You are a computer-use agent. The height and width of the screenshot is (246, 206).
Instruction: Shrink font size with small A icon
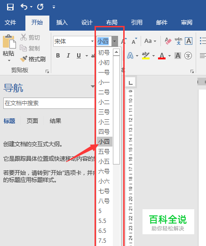click(x=134, y=41)
